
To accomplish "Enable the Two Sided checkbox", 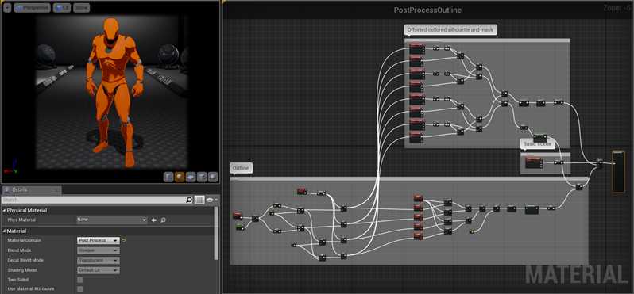I will click(80, 280).
